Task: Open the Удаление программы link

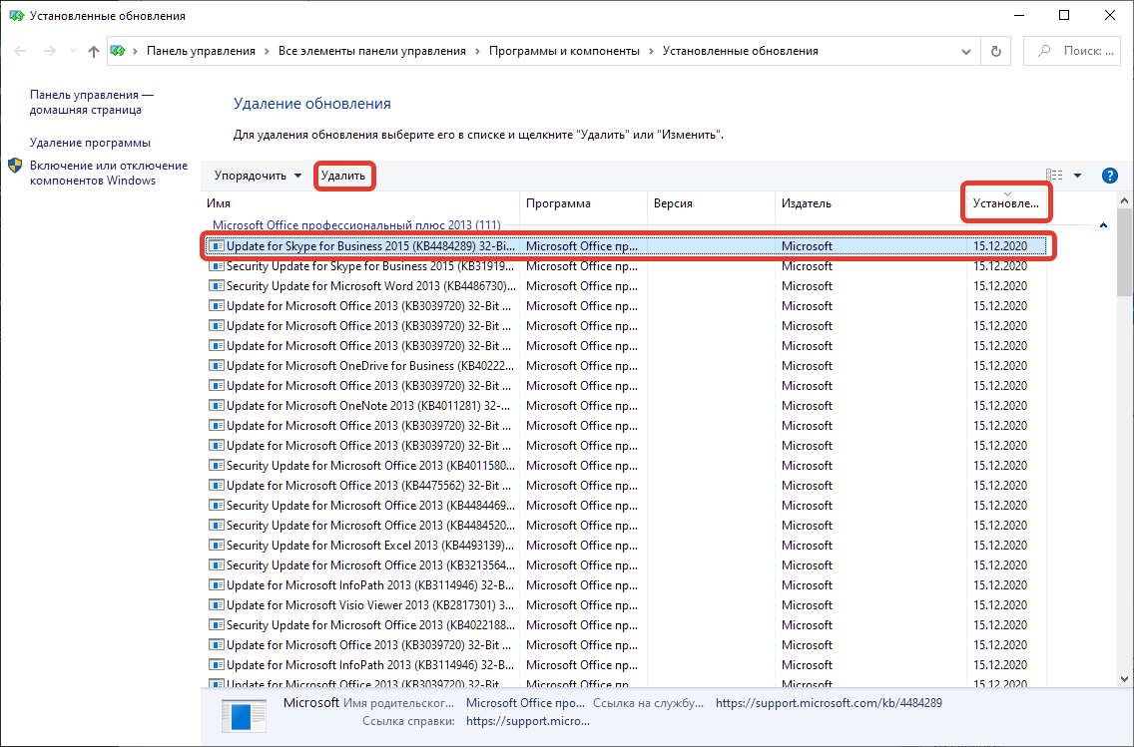Action: click(x=90, y=143)
